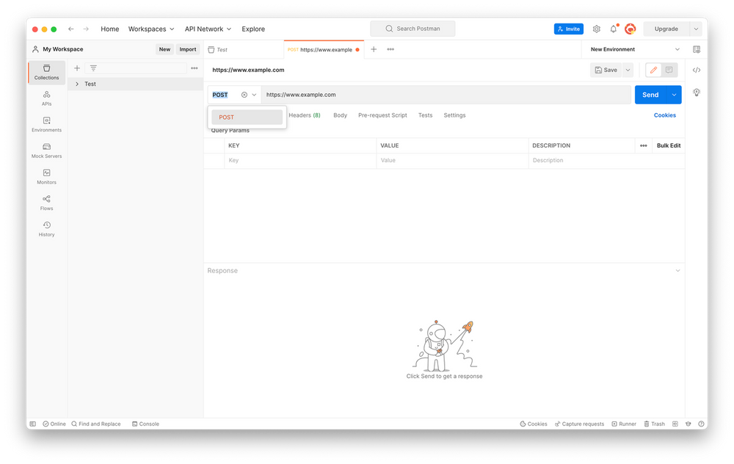Click the Send button
The width and height of the screenshot is (734, 464).
coord(652,95)
